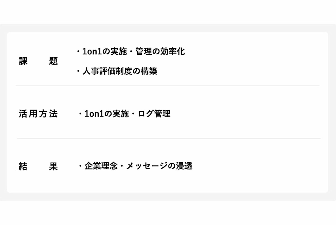Click the bullet dot before 企業理念

click(80, 166)
